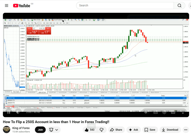Screen dimensions: 191x135
Task: Open King of Forex channel avatar
Action: (x=7, y=130)
